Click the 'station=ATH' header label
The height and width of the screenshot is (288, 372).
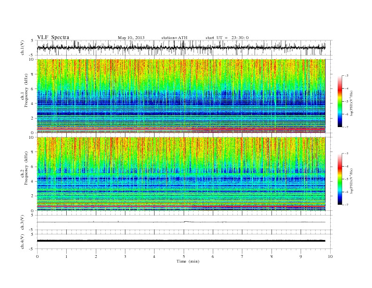174,38
